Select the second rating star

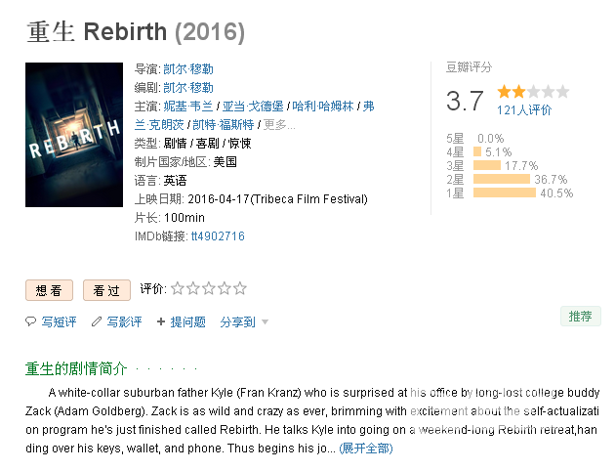pos(193,288)
